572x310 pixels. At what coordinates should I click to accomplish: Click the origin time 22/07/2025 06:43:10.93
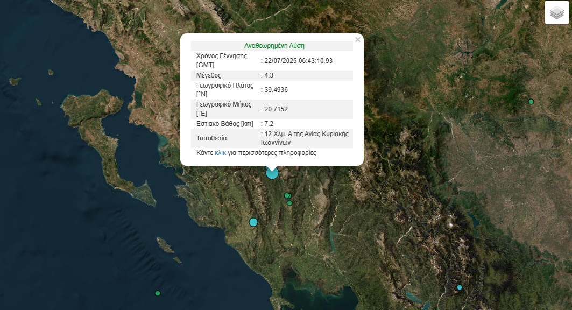coord(298,60)
